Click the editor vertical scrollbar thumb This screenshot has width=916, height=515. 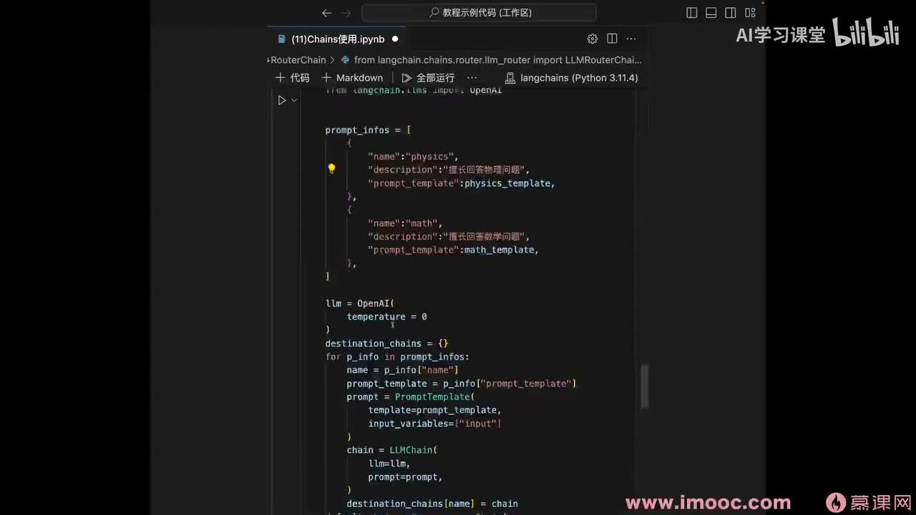(644, 386)
